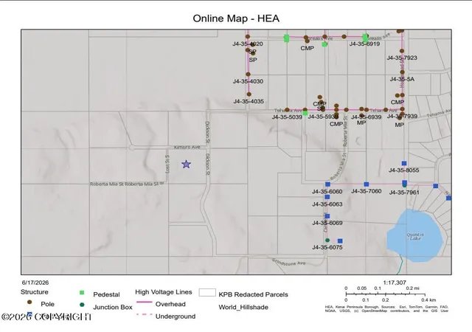Select the J4-35-6075 label
472x332 pixels.
pyautogui.click(x=327, y=247)
